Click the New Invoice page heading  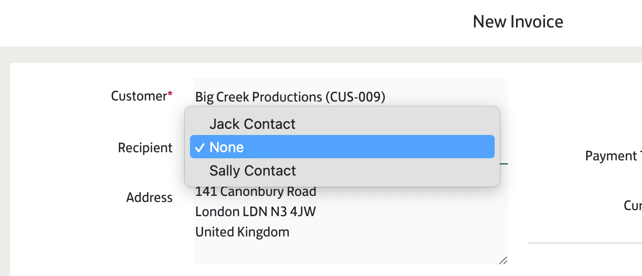pos(518,22)
